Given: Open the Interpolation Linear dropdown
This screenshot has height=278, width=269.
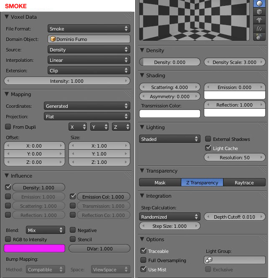Looking at the screenshot, I should click(x=89, y=60).
